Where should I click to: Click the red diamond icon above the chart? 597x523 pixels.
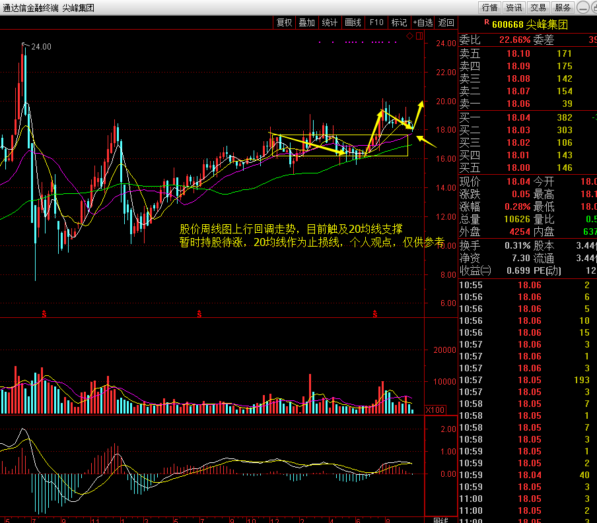409,36
